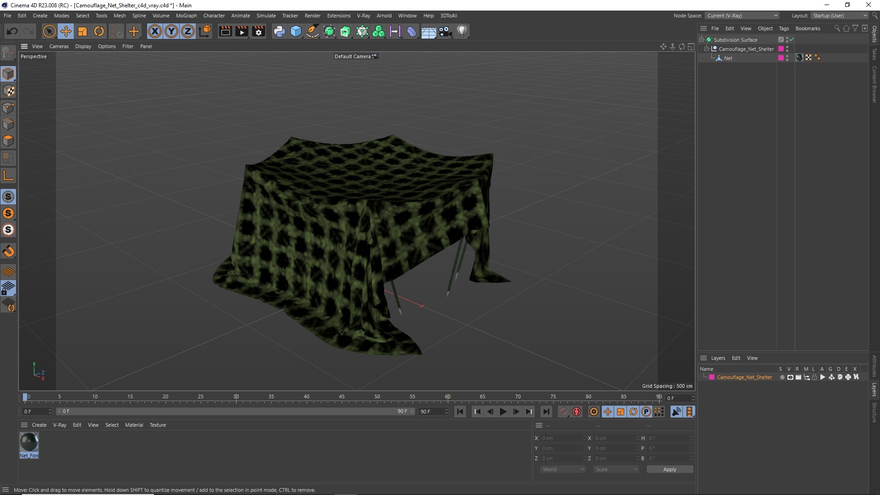Click the Enable Axis icon
This screenshot has height=495, width=880.
(x=8, y=176)
